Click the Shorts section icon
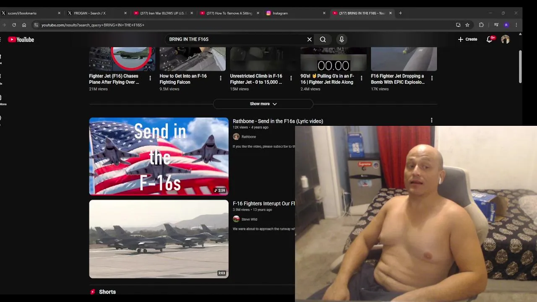Screen dimensions: 537x302 tap(93, 292)
